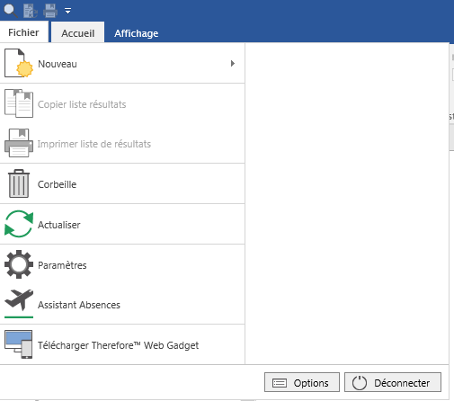Open the Corbeille menu entry
Image resolution: width=454 pixels, height=401 pixels.
pos(122,184)
